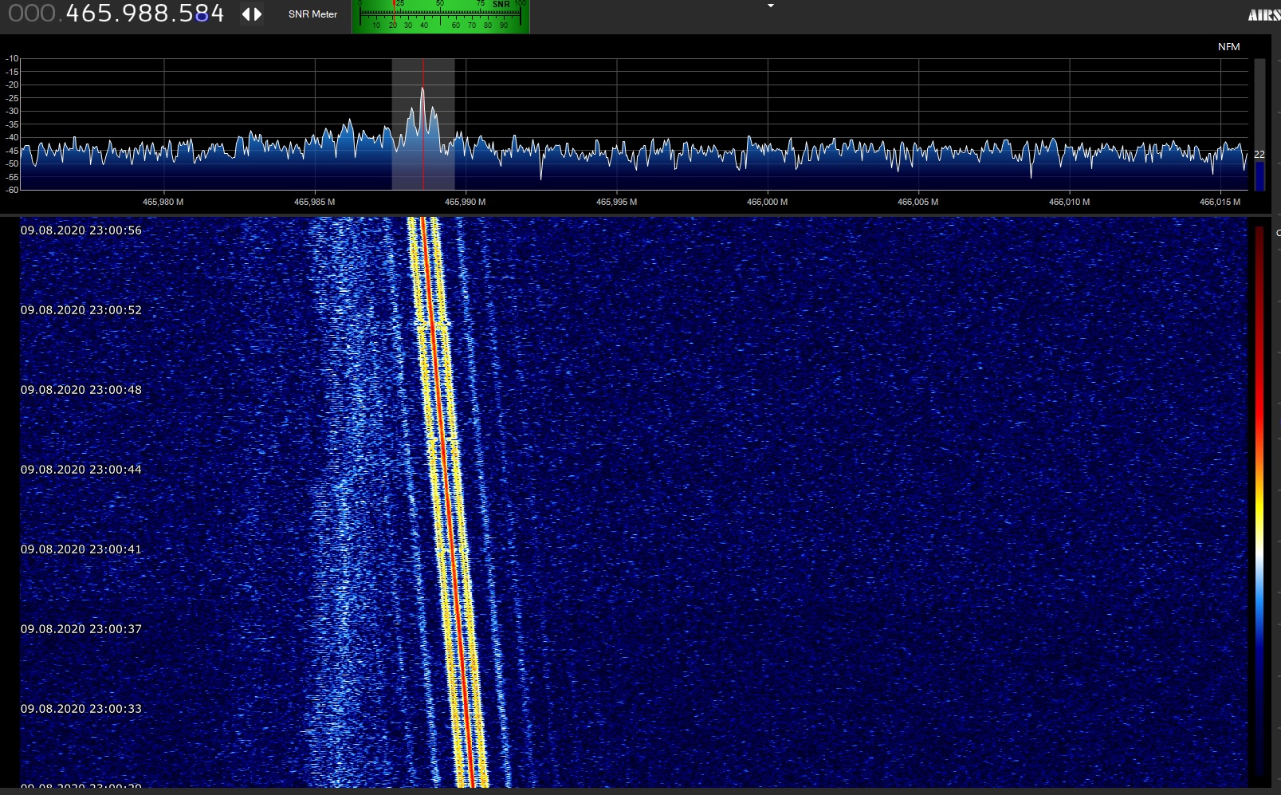
Task: Select the 465 MHz digit group
Action: [88, 14]
